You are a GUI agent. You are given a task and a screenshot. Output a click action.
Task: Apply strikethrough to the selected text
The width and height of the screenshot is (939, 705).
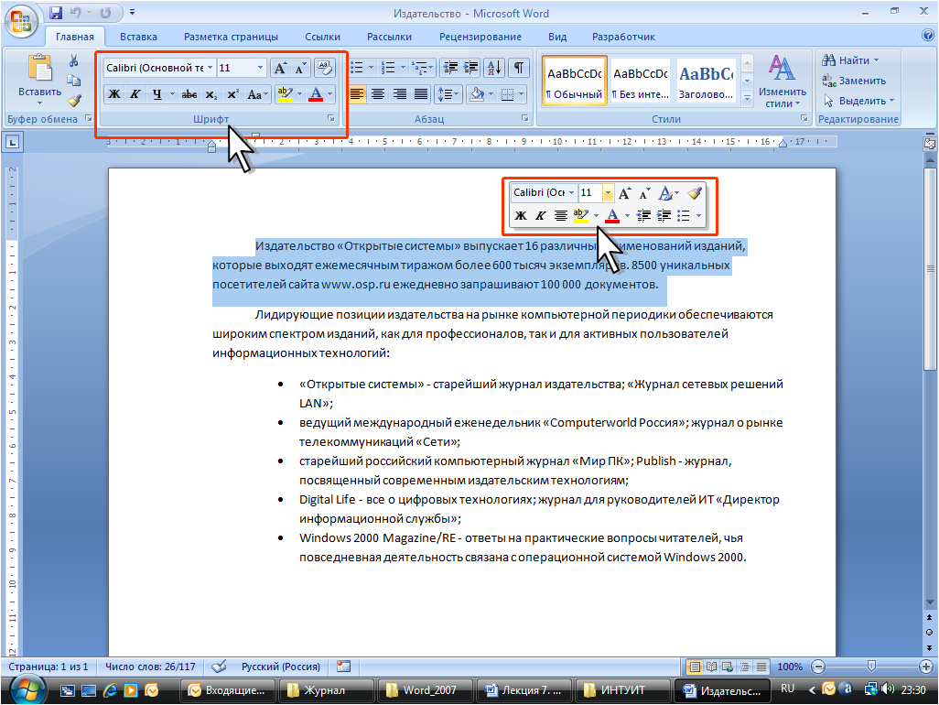[x=189, y=94]
